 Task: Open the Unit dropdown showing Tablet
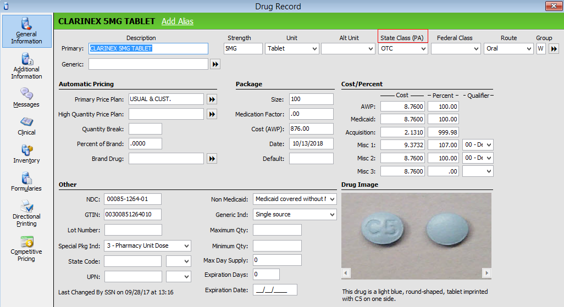click(292, 48)
